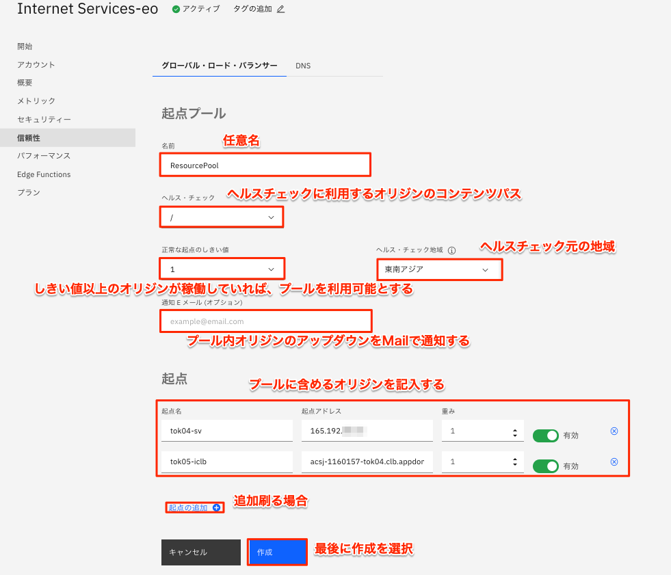Viewport: 671px width, 575px height.
Task: Remove the tok04-sv origin row
Action: [x=614, y=431]
